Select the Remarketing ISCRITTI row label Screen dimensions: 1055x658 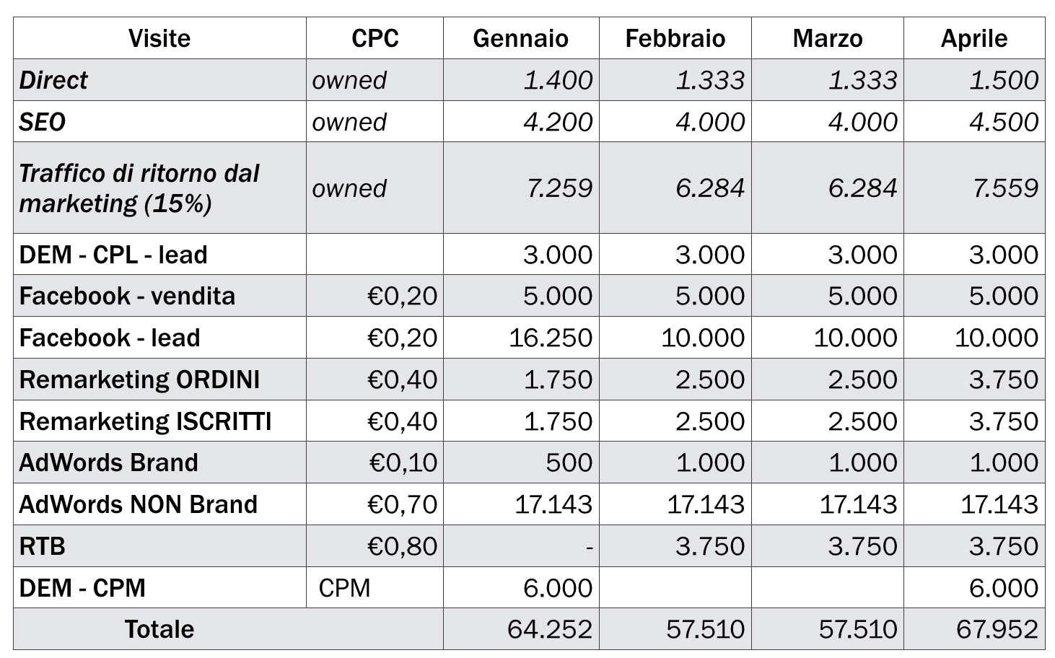point(145,421)
